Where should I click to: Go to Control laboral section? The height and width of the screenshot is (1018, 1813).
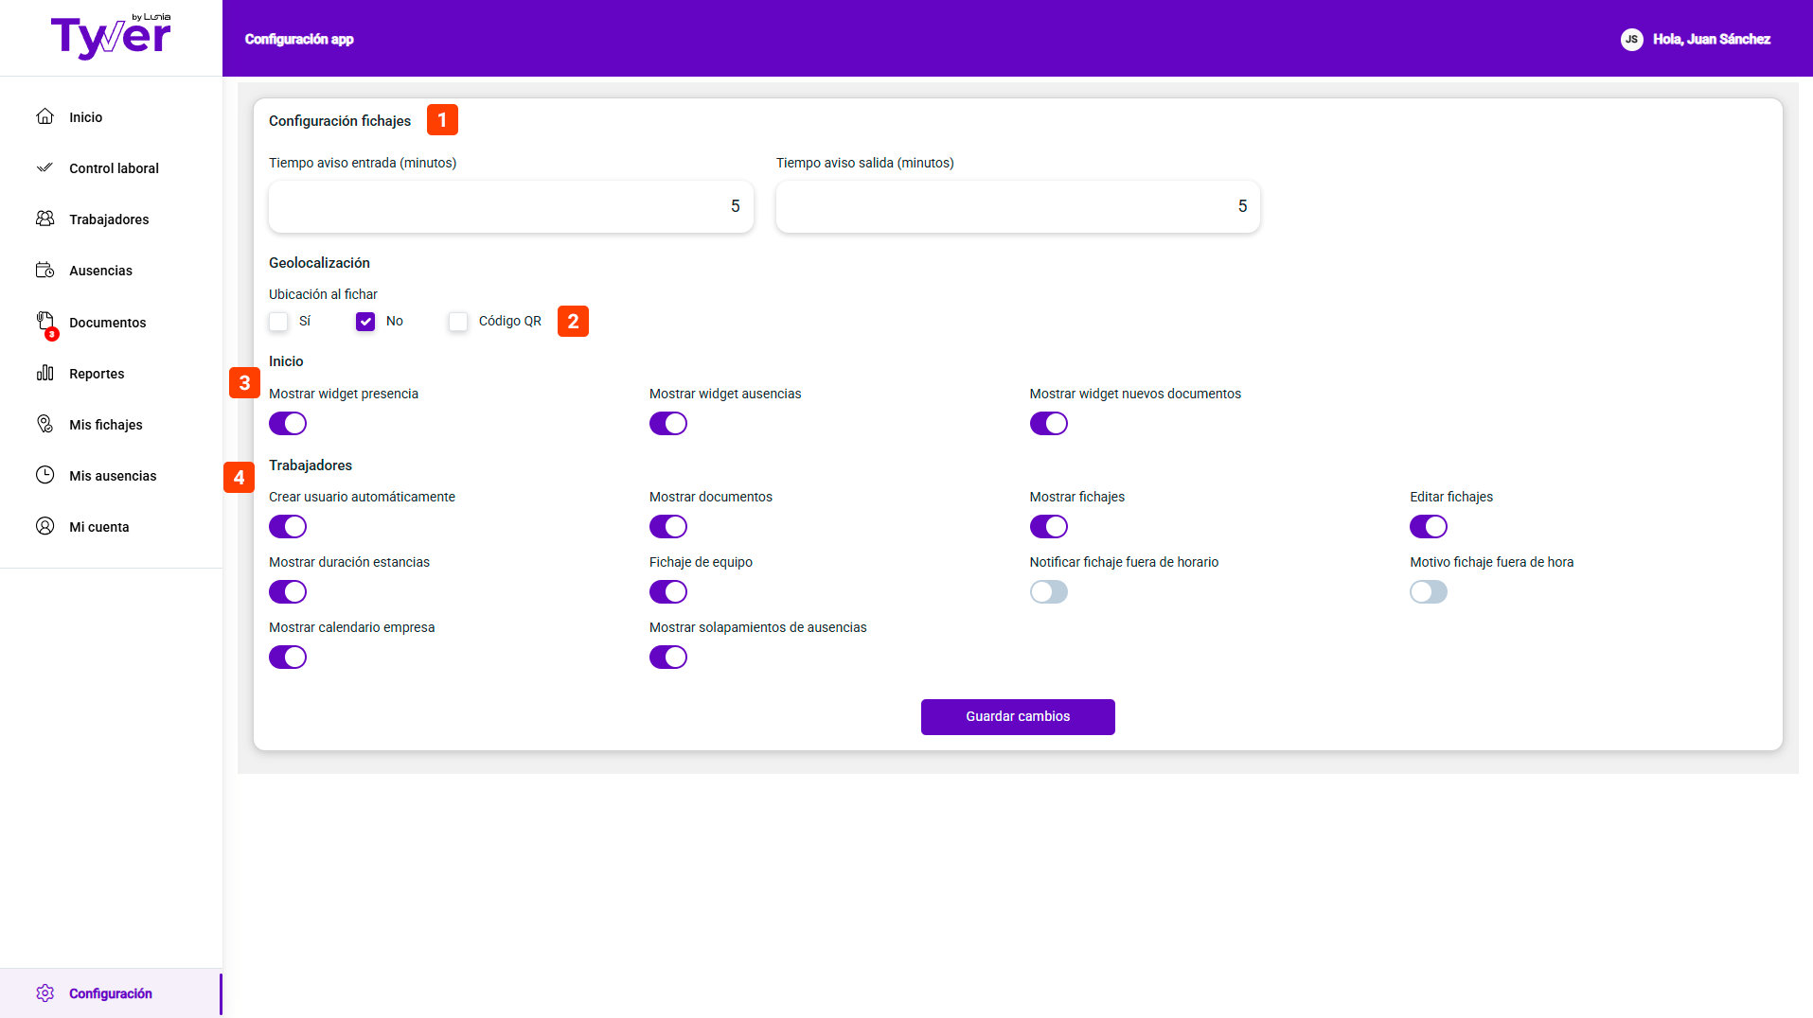pyautogui.click(x=111, y=168)
